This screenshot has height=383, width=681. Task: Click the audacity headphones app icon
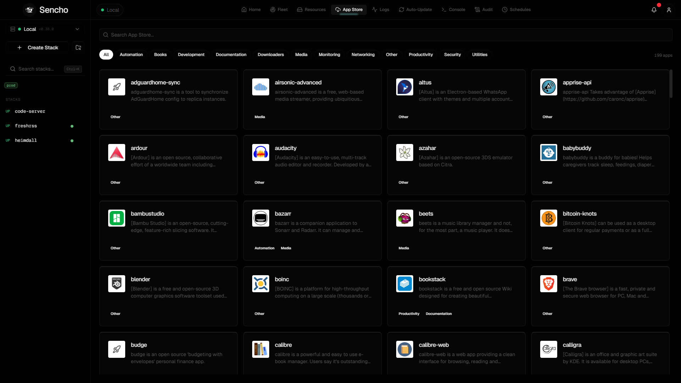click(261, 152)
